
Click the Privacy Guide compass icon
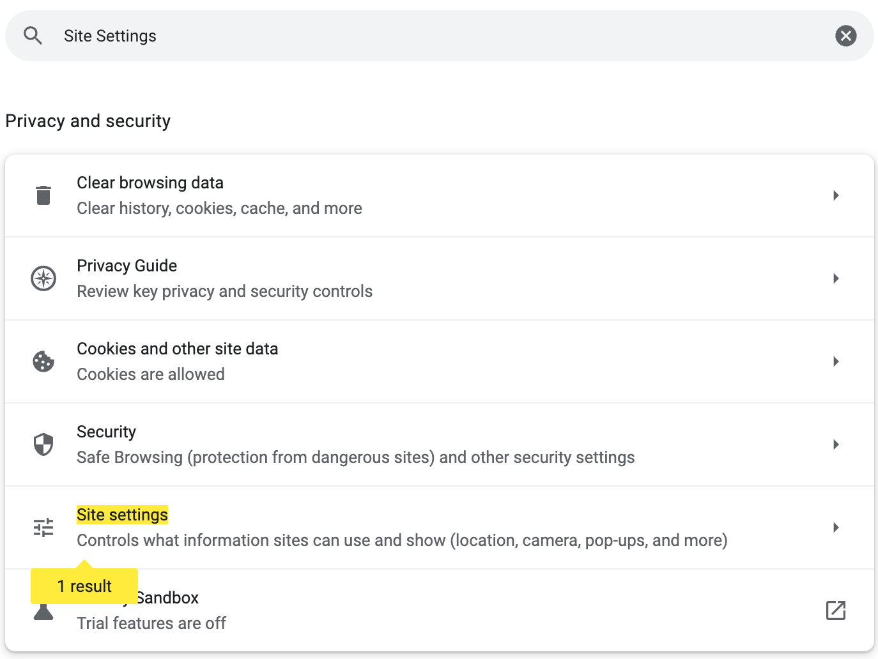coord(43,278)
